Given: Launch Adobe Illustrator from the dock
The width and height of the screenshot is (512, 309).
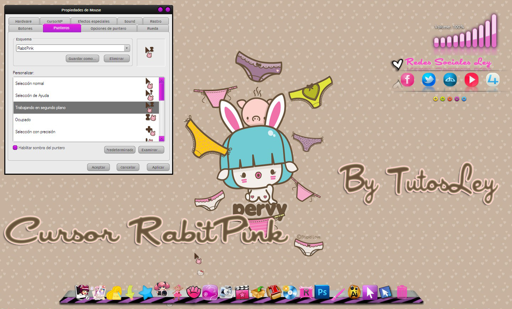Looking at the screenshot, I should tap(354, 292).
